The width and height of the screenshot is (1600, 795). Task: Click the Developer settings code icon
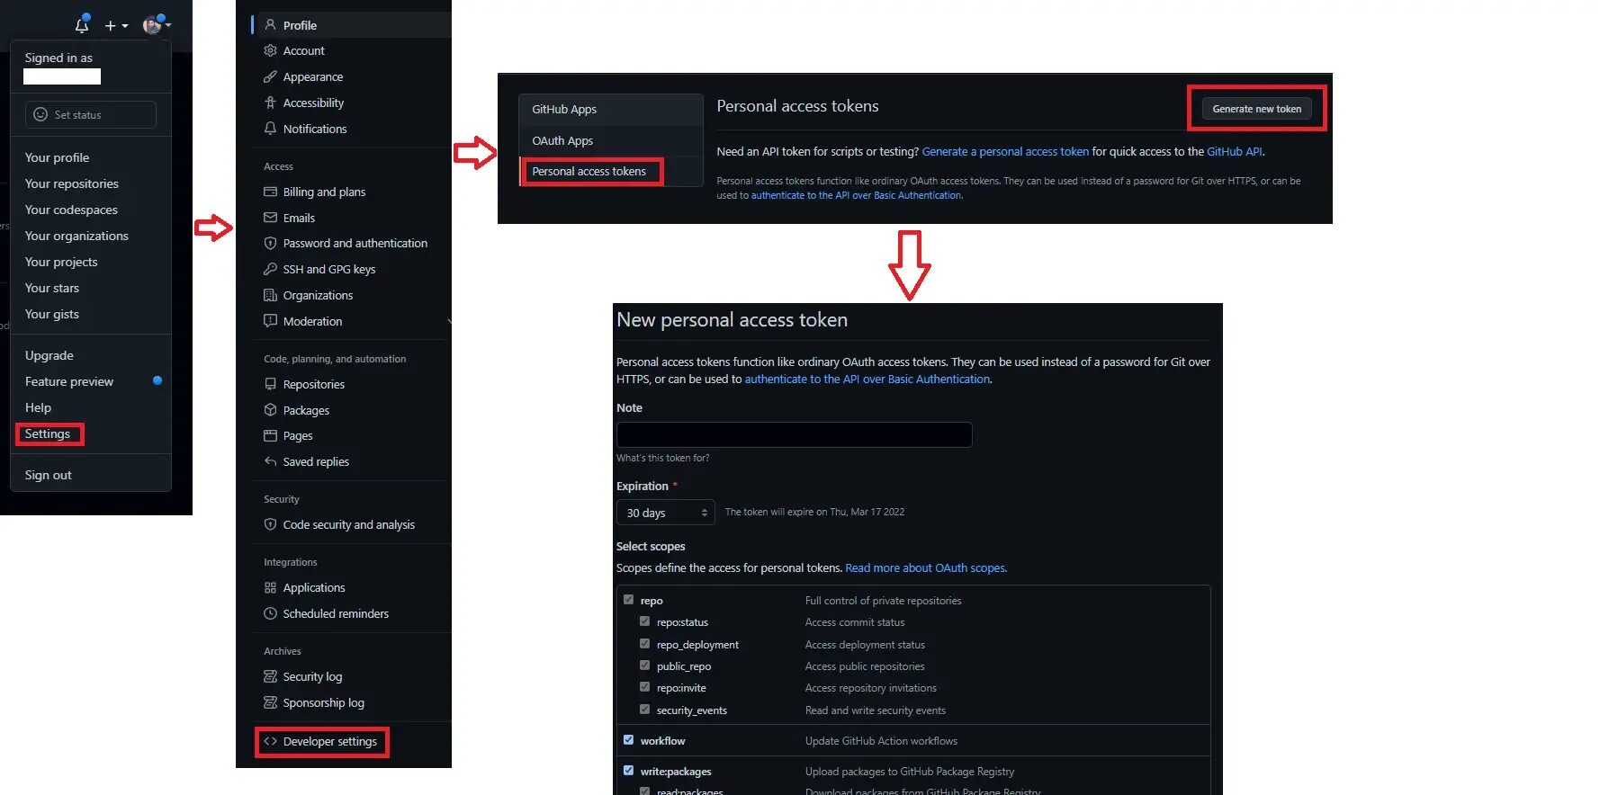[x=270, y=741]
